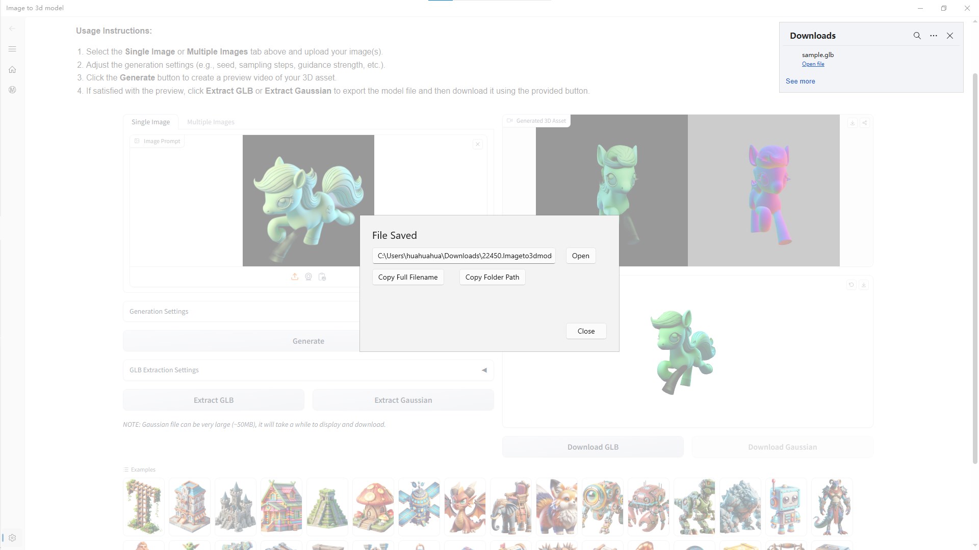
Task: Open Settings at bottom of sidebar
Action: (x=12, y=537)
